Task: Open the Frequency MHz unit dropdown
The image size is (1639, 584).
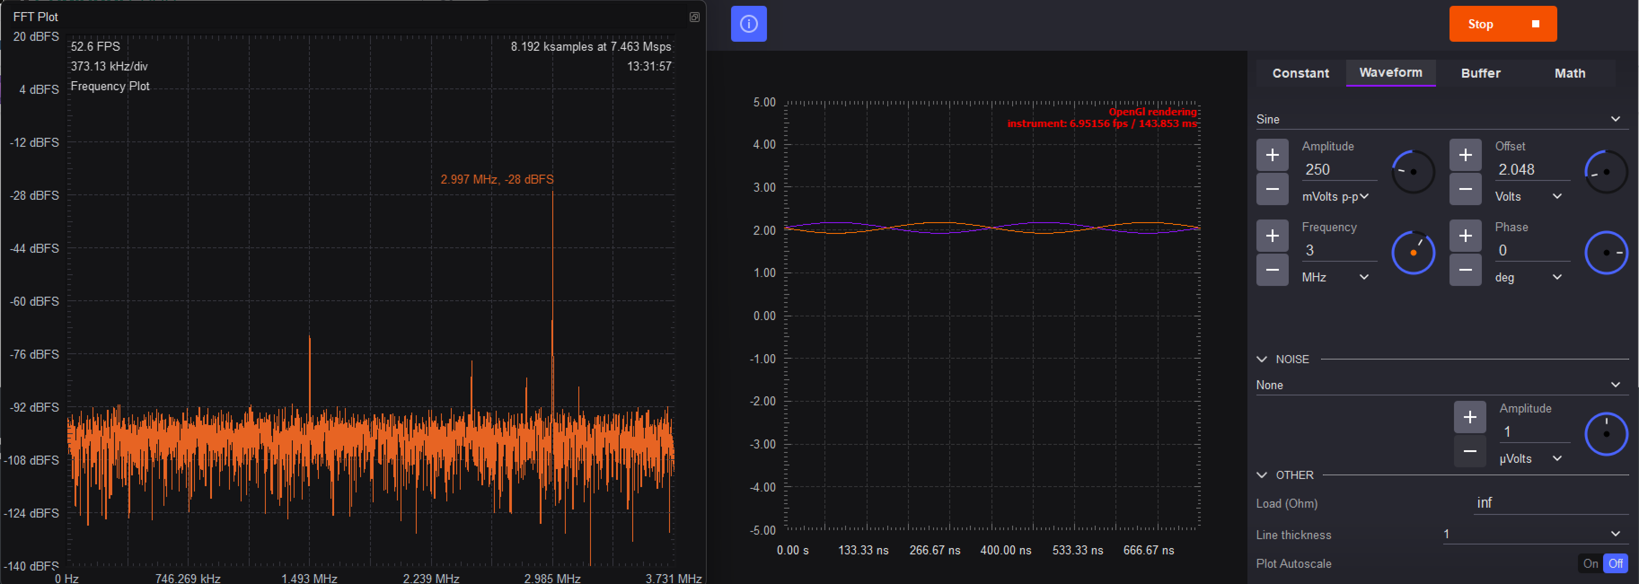Action: coord(1335,277)
